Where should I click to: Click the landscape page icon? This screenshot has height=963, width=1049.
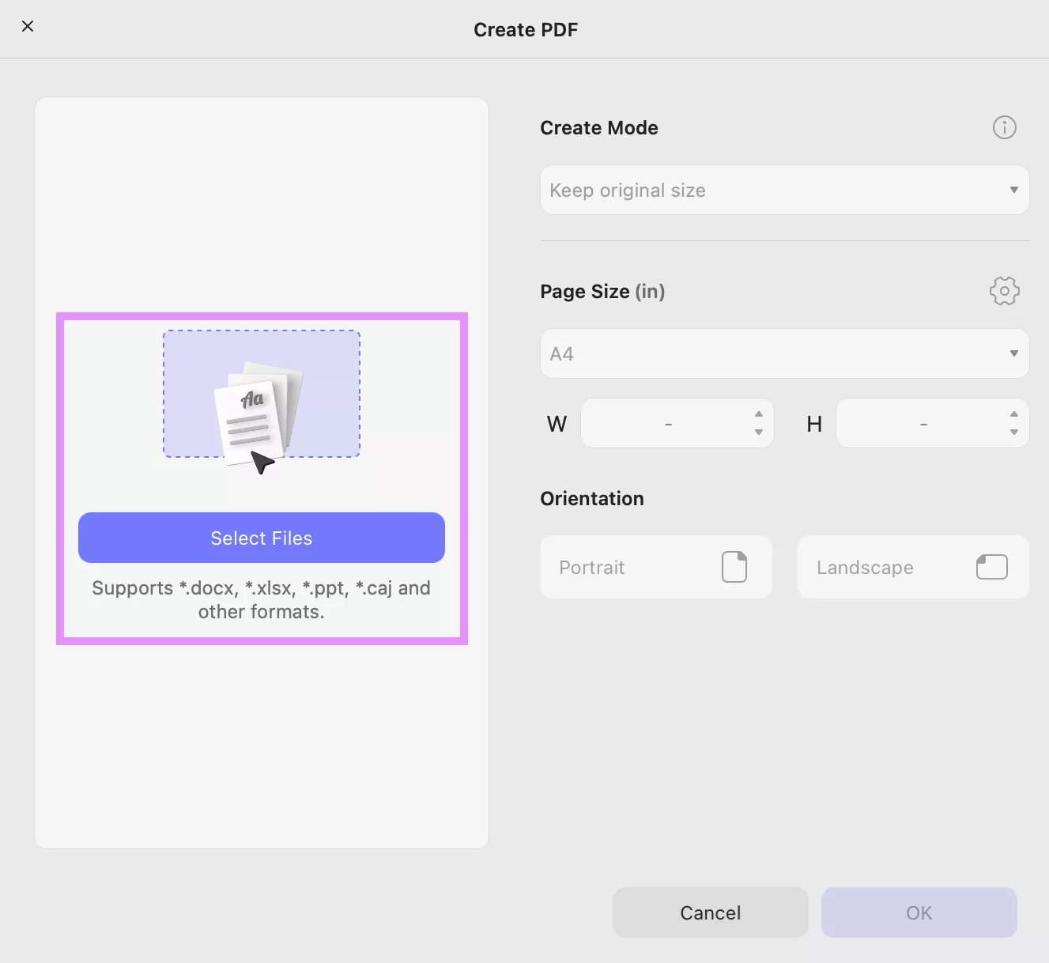coord(992,566)
